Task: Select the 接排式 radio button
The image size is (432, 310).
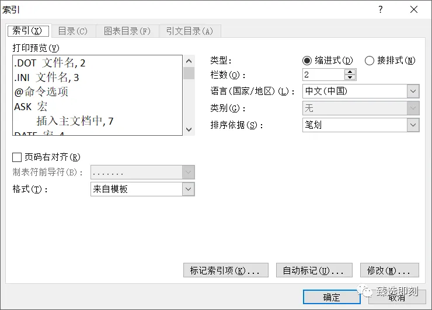Action: point(370,61)
